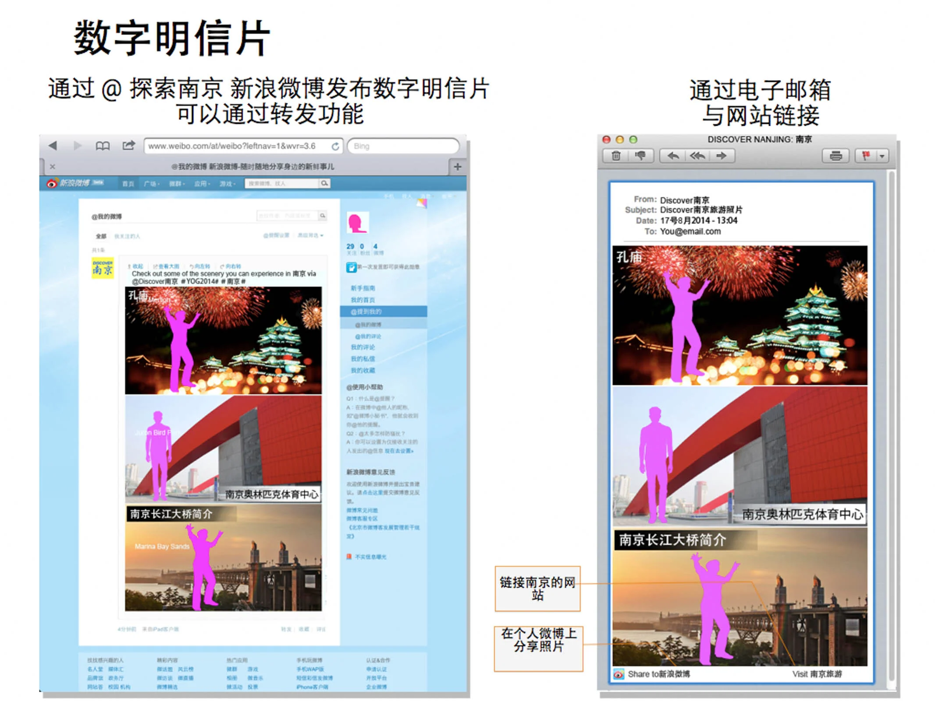Click the reply-all double arrow icon
The width and height of the screenshot is (935, 701).
click(x=697, y=156)
